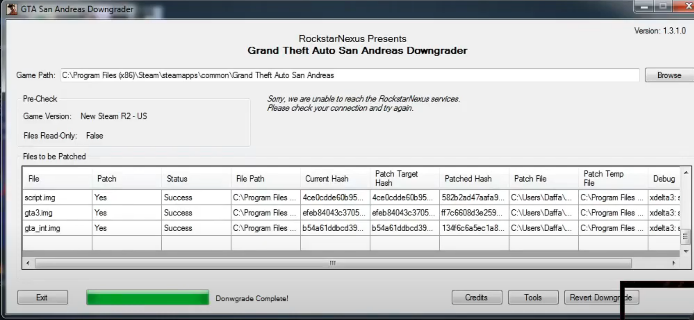This screenshot has height=320, width=694.
Task: Click the Status column header
Action: [196, 178]
